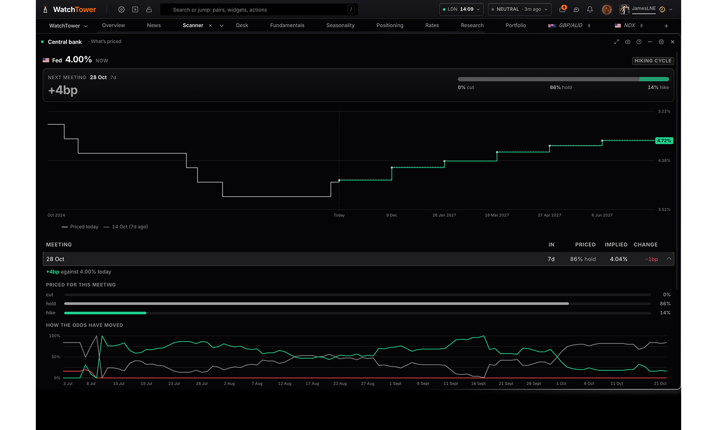Switch to the Overview tab
Viewport: 717px width, 430px height.
[114, 25]
